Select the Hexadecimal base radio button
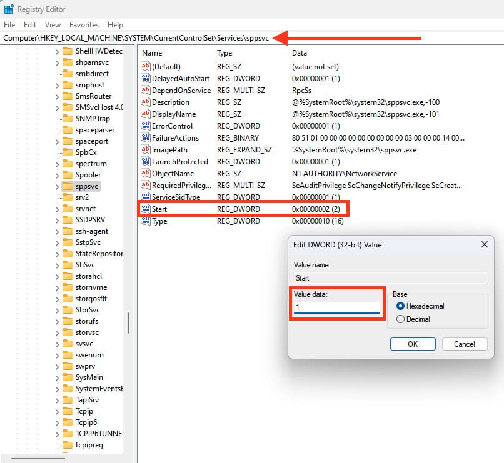Screen dimensions: 504x463 coord(401,306)
